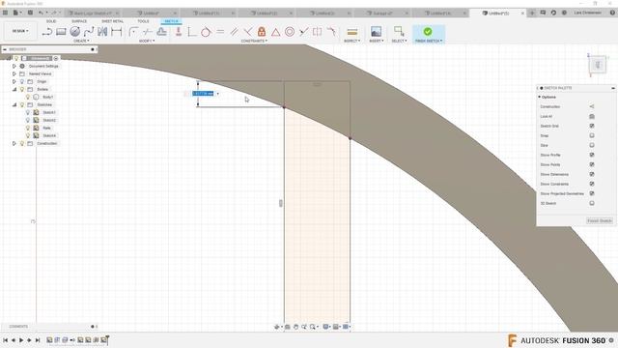Select the Circle sketch tool
The image size is (618, 348).
pyautogui.click(x=75, y=32)
